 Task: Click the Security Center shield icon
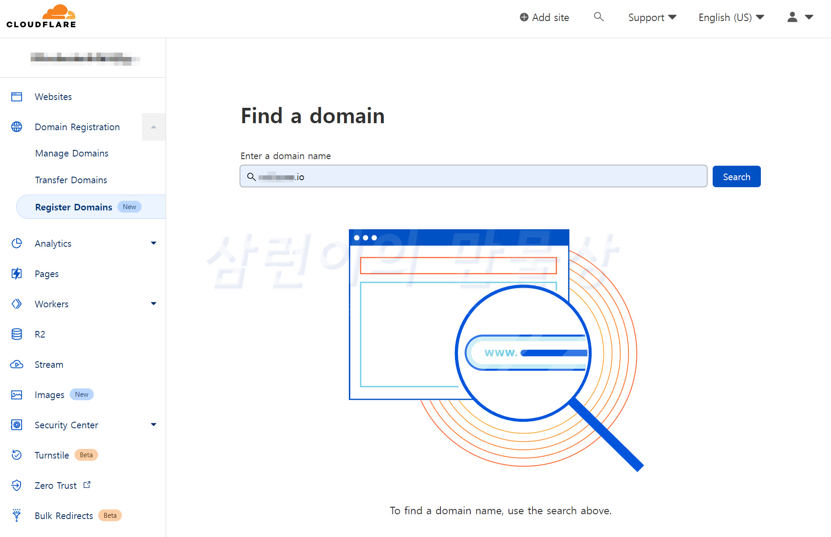click(17, 425)
